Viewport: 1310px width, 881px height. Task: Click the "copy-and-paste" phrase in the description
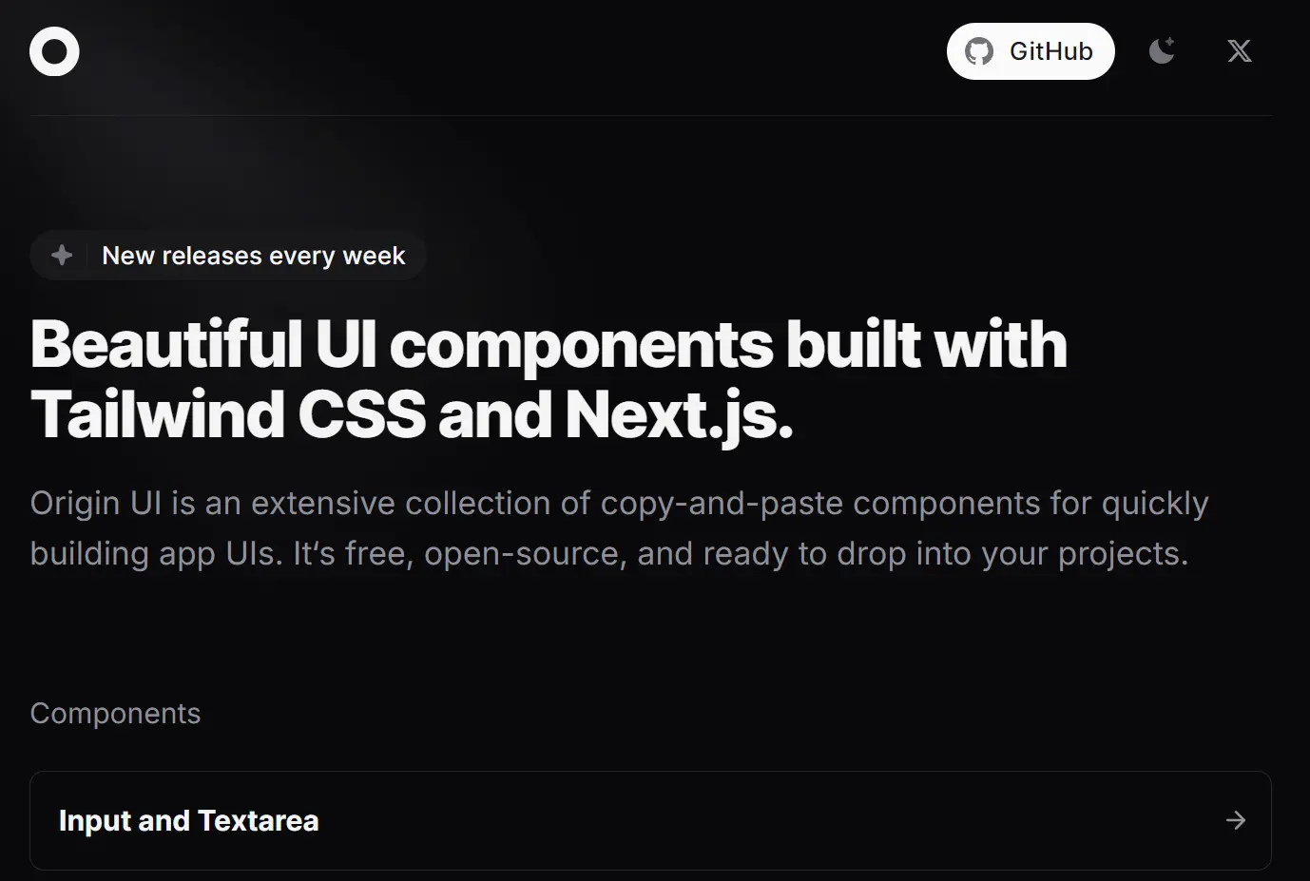722,504
